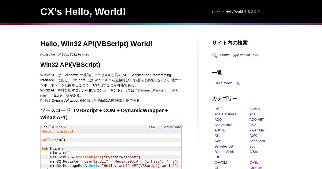
Task: Click the ソースコード section heading
Action: click(104, 114)
